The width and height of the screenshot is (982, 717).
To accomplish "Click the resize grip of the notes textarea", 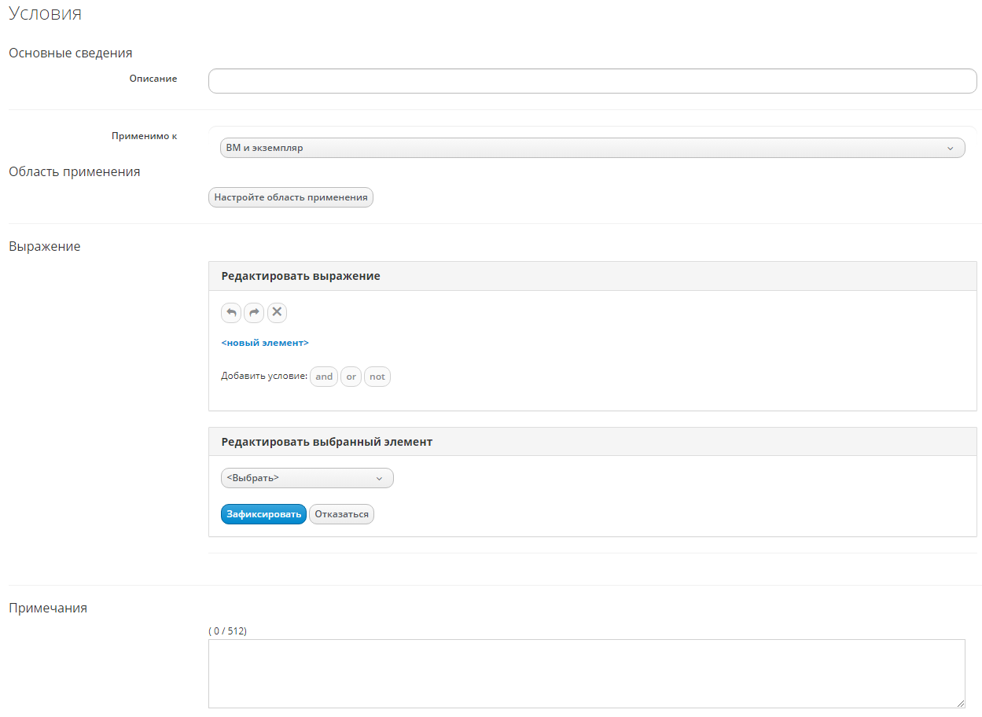I will pos(960,703).
